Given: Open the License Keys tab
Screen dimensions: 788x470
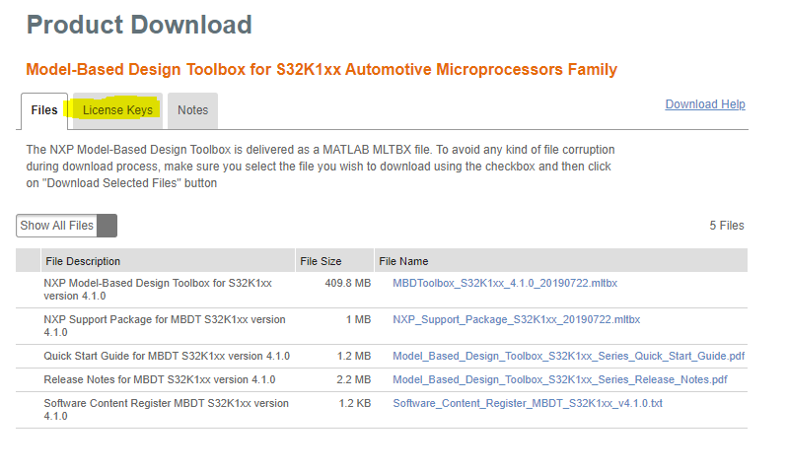Looking at the screenshot, I should tap(117, 110).
